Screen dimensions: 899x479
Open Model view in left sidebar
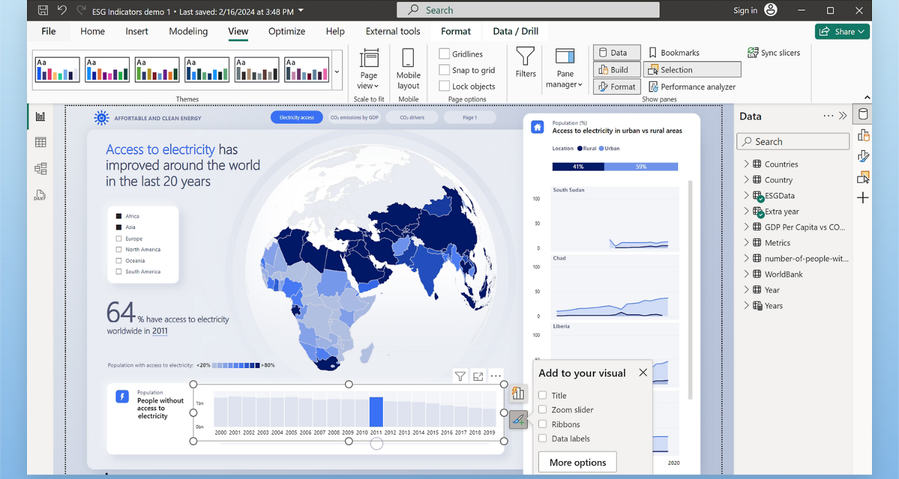pos(40,169)
